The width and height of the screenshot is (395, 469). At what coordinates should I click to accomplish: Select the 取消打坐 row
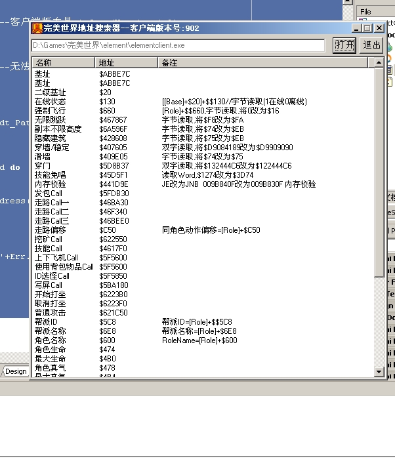(x=203, y=304)
